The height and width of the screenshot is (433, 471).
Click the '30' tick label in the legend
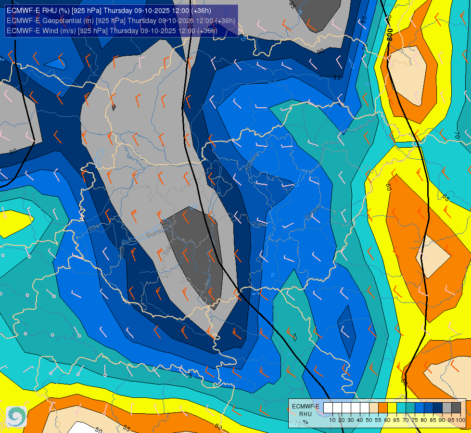tap(351, 420)
